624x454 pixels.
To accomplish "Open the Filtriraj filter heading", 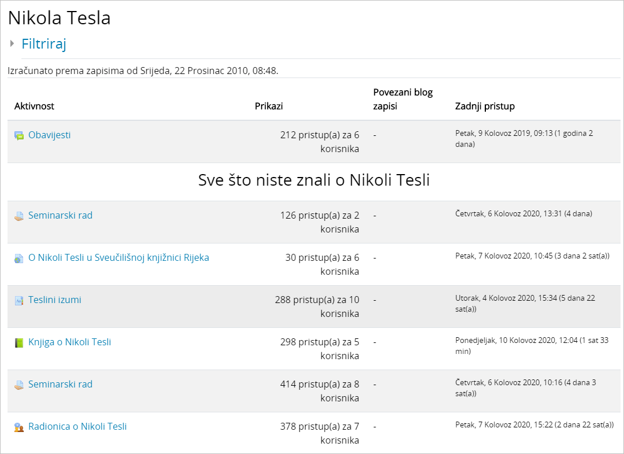I will (44, 44).
